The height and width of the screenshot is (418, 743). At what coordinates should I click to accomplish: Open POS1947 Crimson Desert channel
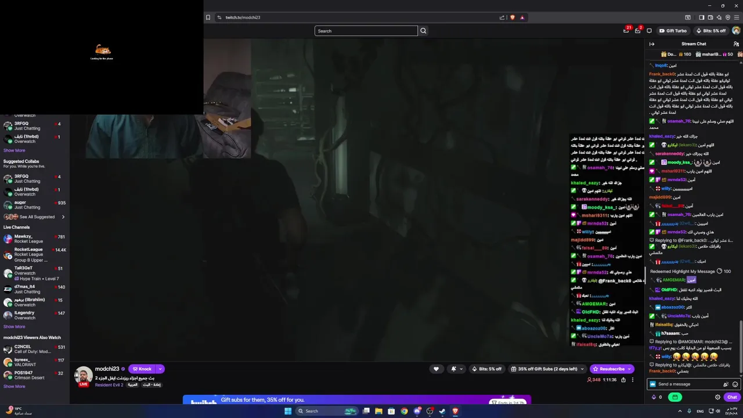(x=35, y=375)
